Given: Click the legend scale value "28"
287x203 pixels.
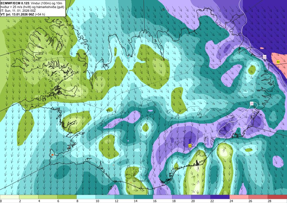Looking at the screenshot, I should click(269, 201).
